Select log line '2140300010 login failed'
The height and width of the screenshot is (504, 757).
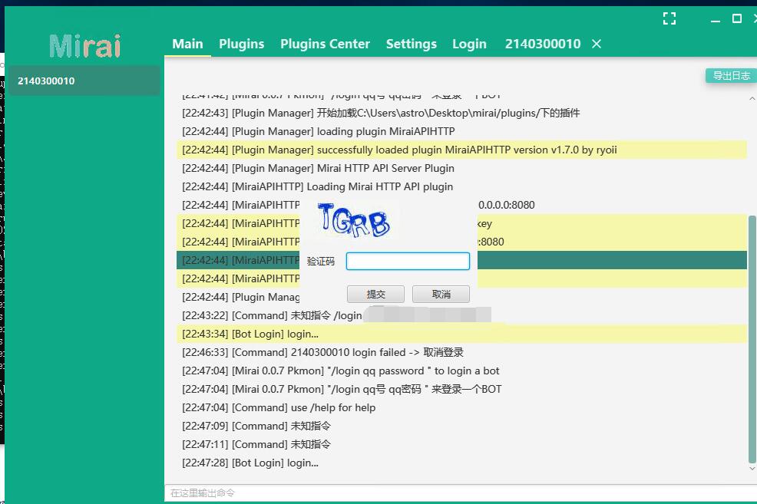[461, 352]
